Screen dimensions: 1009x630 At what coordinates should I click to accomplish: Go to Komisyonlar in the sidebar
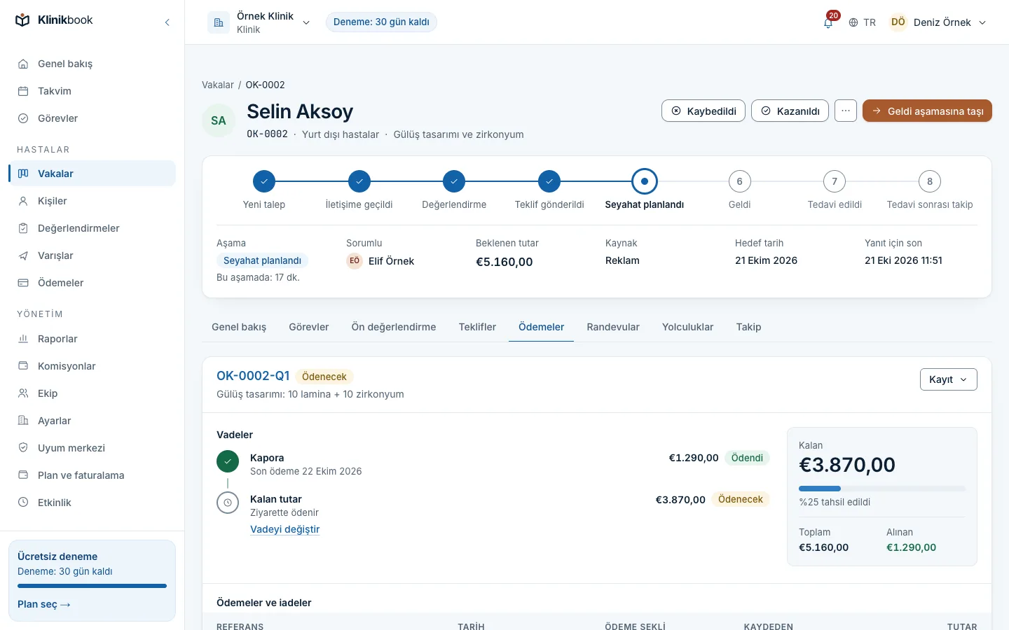pyautogui.click(x=92, y=366)
